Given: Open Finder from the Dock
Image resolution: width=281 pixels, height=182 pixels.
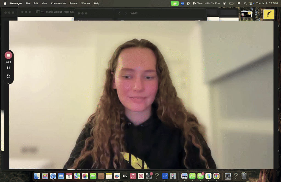Looking at the screenshot, I should [37, 176].
